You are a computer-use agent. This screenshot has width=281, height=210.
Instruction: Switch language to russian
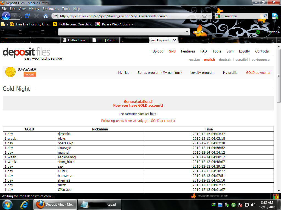(194, 60)
